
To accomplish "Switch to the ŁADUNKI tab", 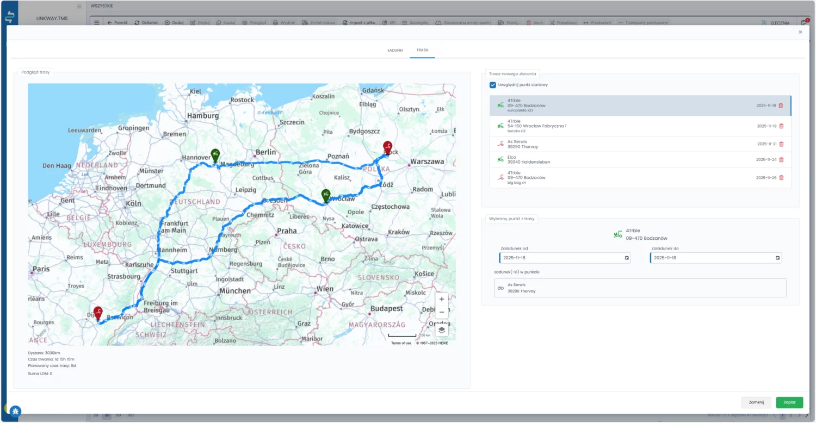I will click(x=395, y=50).
